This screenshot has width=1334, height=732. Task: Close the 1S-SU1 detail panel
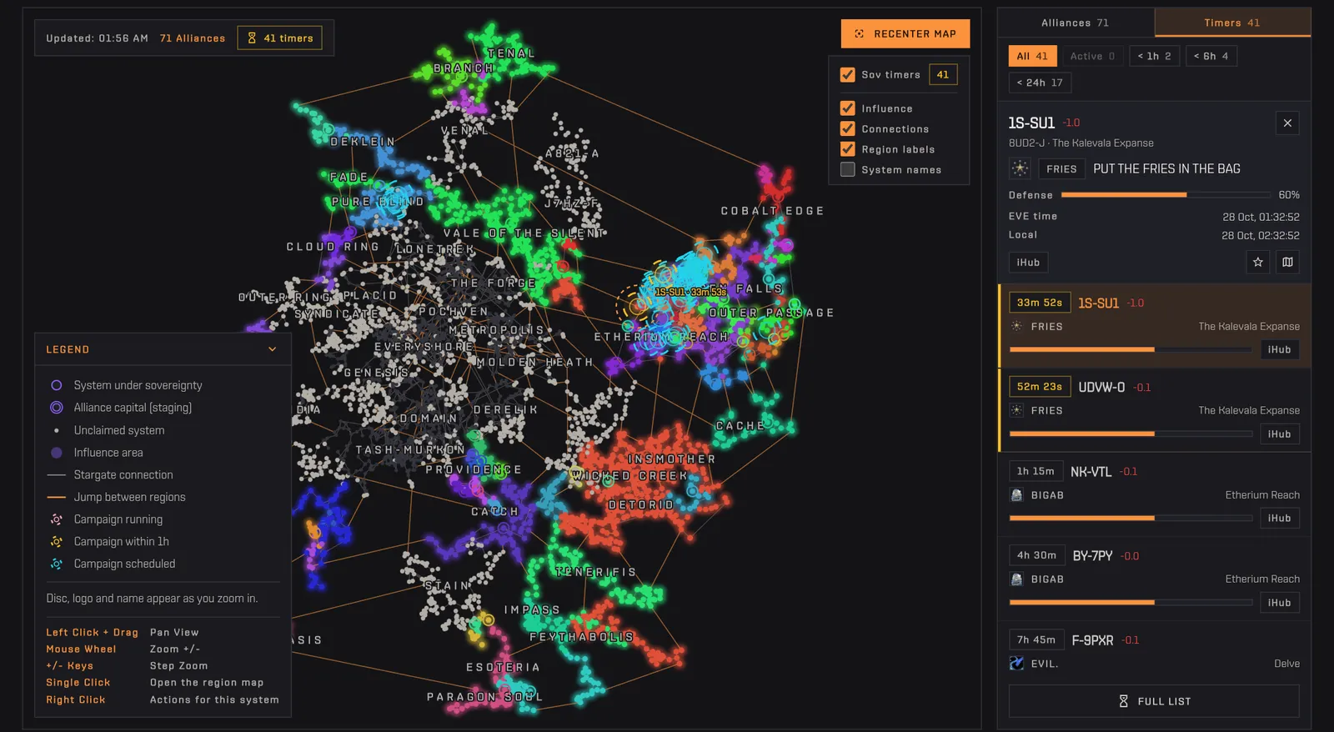click(1287, 123)
